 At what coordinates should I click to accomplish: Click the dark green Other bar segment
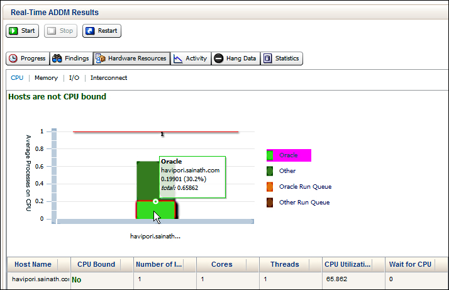[x=148, y=181]
